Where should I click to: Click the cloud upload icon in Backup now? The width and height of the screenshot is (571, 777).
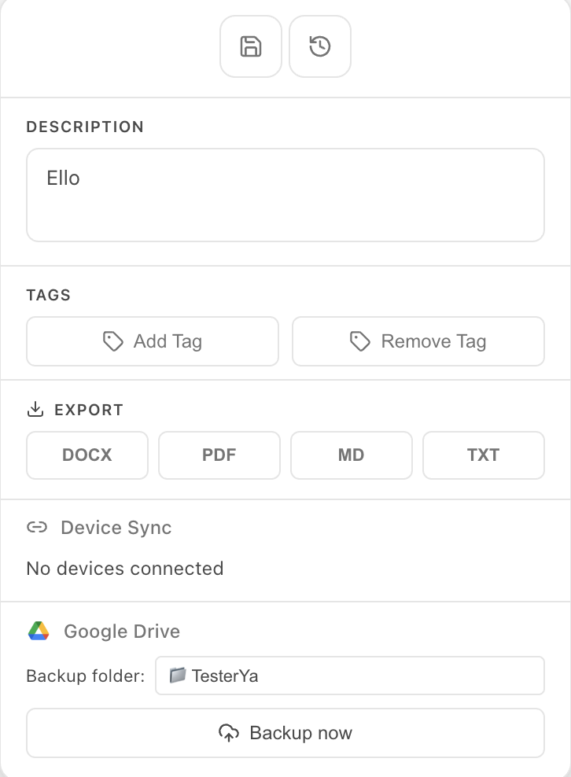click(229, 733)
